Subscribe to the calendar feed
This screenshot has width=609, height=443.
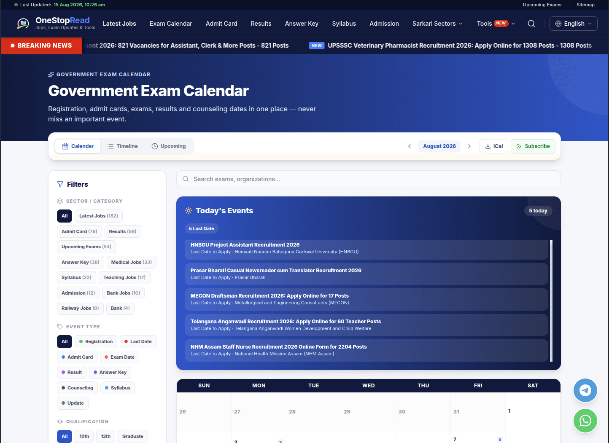tap(533, 146)
